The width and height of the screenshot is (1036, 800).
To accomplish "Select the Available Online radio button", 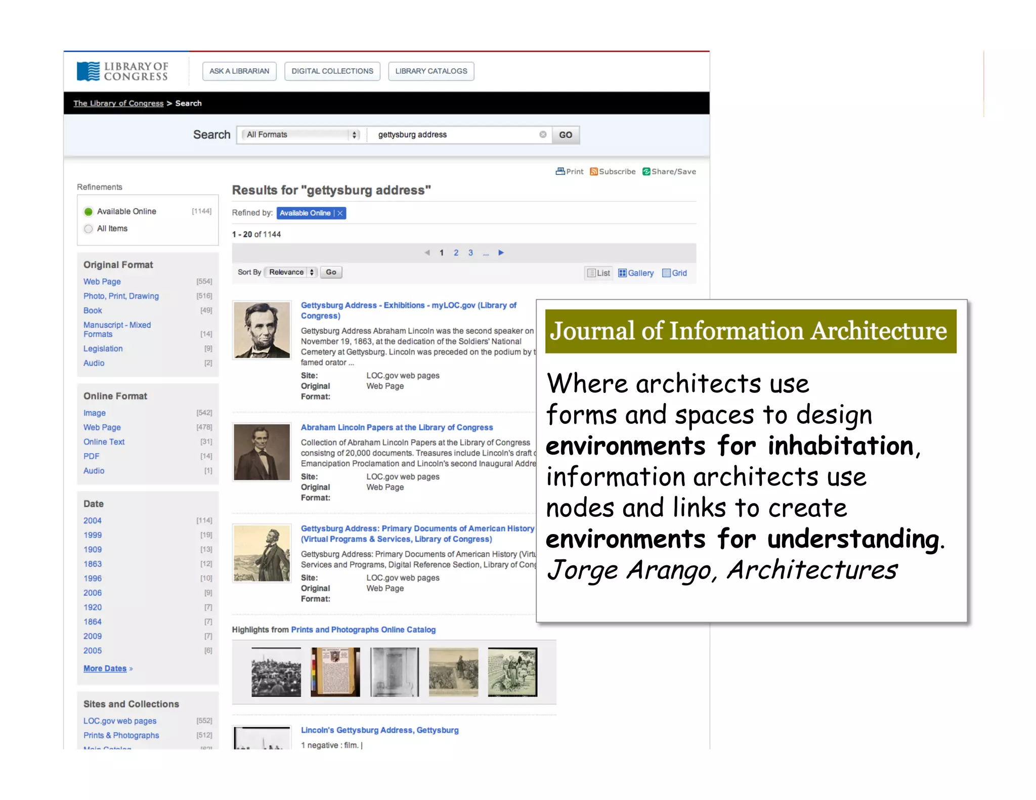I will [89, 211].
